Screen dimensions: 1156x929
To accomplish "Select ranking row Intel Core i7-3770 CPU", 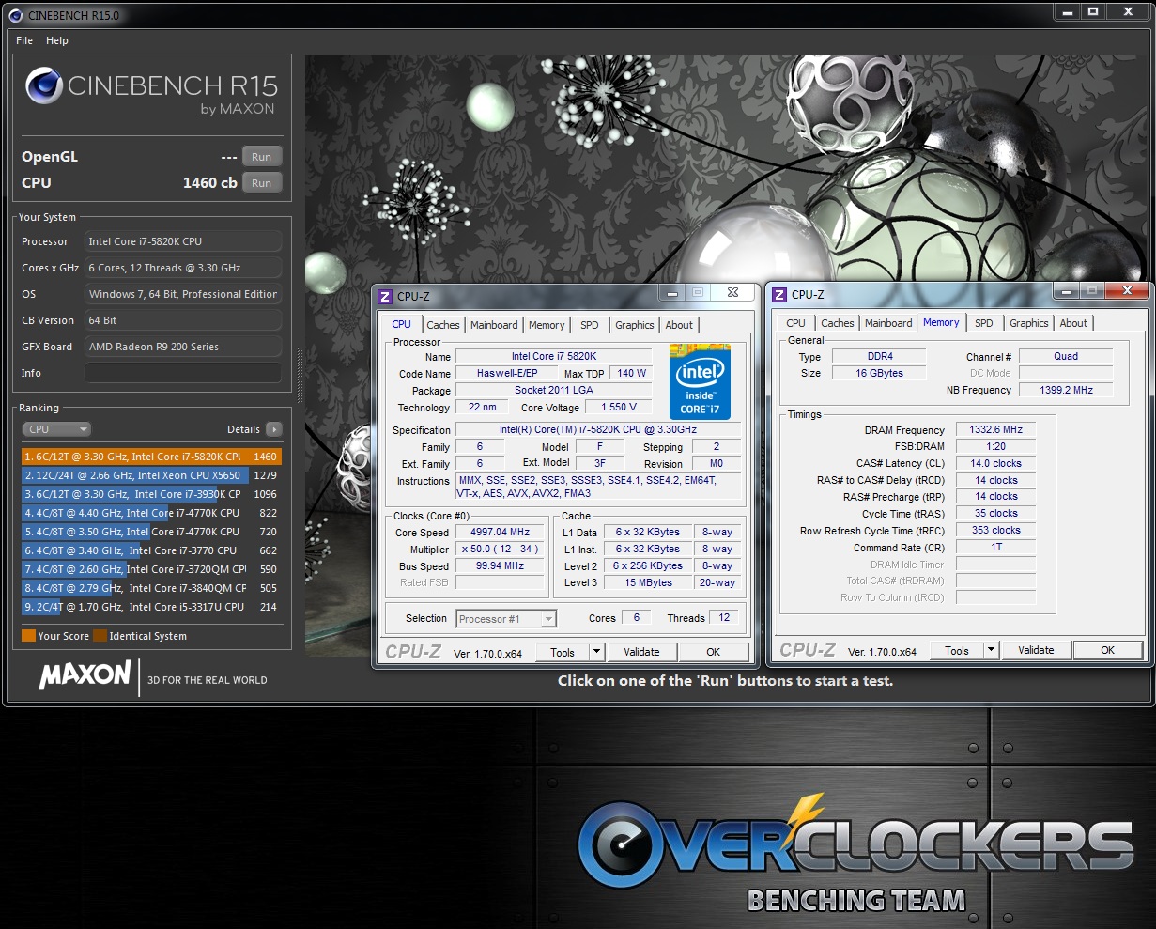I will click(x=151, y=550).
